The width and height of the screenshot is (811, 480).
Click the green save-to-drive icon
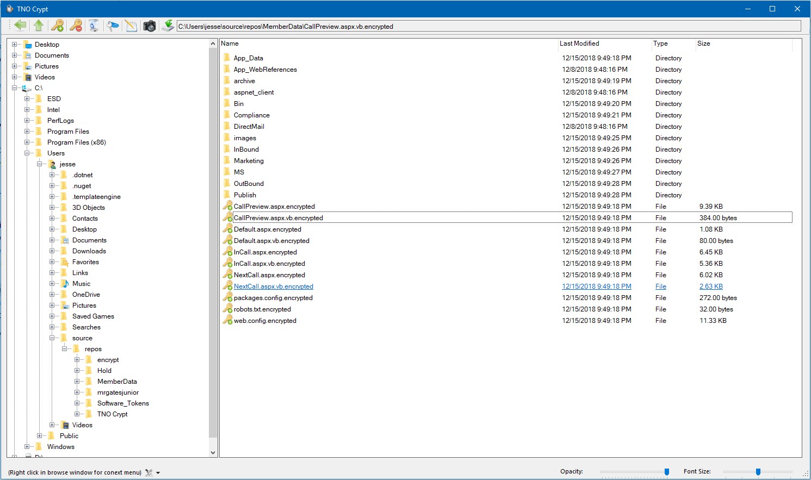click(168, 25)
